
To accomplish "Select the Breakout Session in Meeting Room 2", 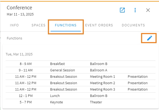I will click(x=81, y=83).
